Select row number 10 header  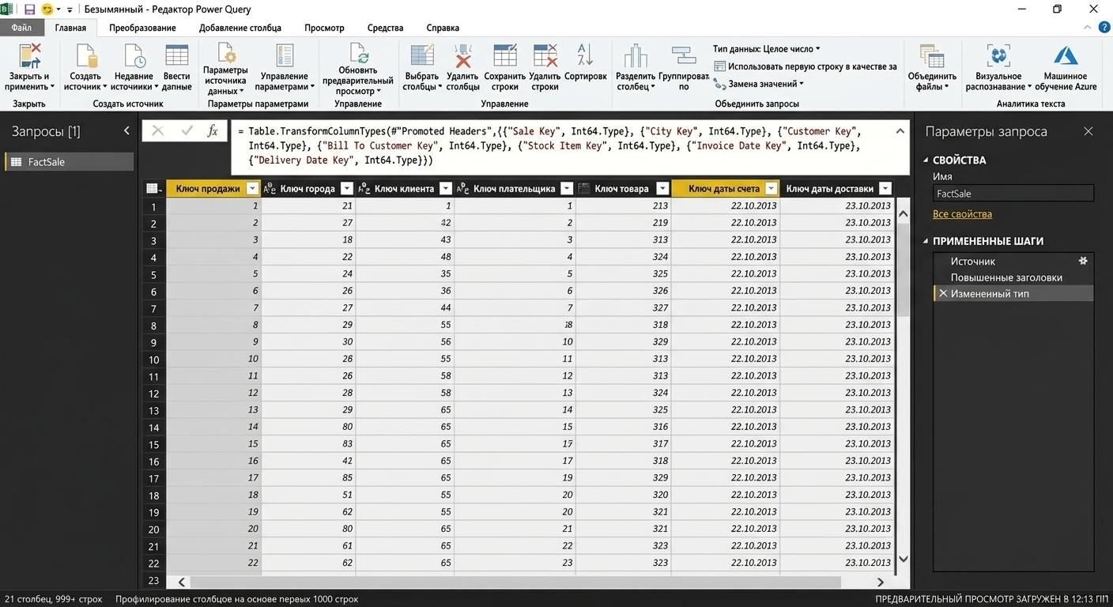pyautogui.click(x=154, y=359)
